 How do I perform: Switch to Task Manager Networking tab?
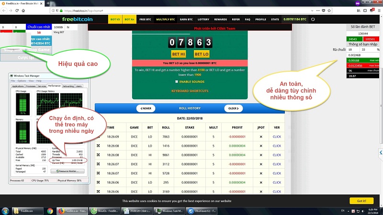tap(68, 86)
